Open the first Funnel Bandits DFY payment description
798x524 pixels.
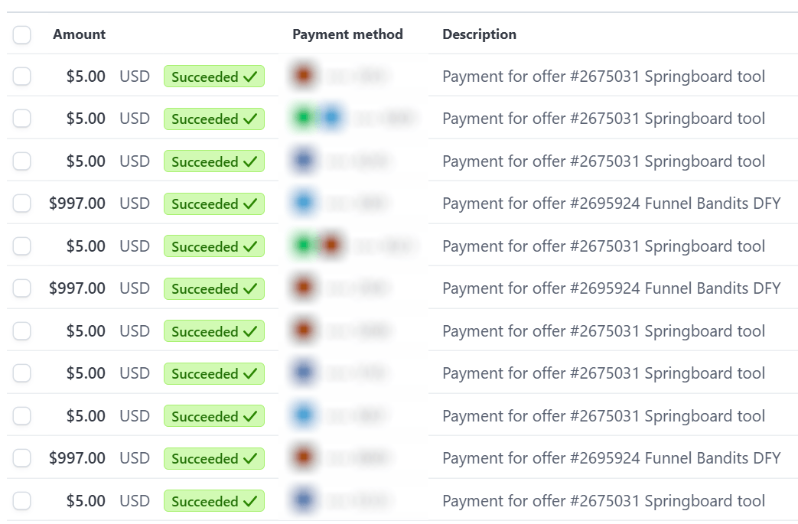pyautogui.click(x=611, y=203)
